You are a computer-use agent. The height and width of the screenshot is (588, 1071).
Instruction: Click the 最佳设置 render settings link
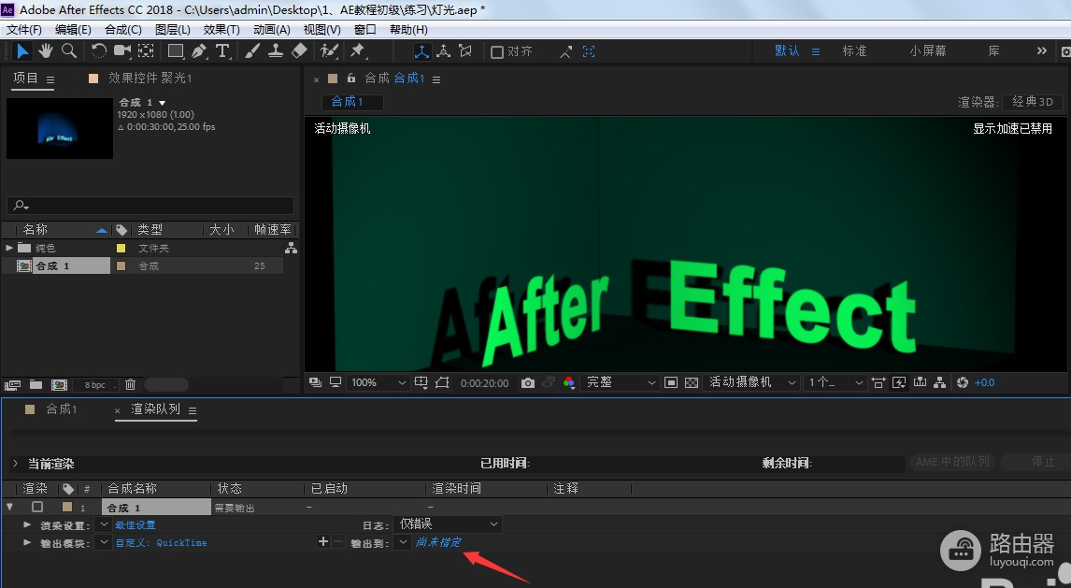pyautogui.click(x=136, y=524)
